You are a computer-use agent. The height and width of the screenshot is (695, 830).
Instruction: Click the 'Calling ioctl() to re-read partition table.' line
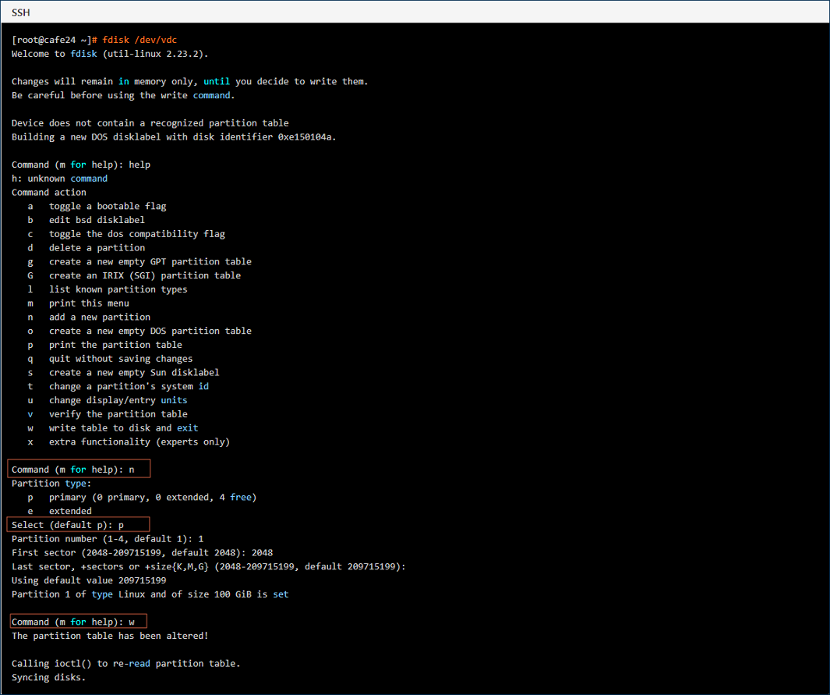(x=126, y=663)
